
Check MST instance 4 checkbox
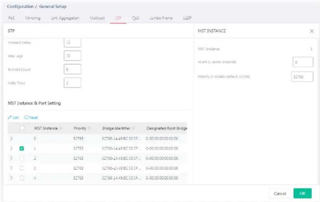click(22, 178)
